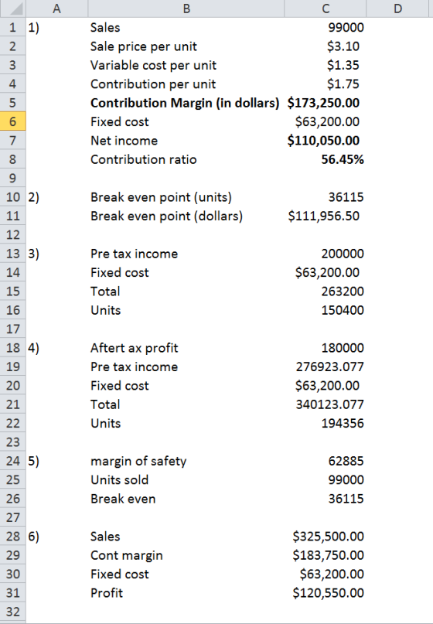The image size is (433, 624).
Task: Select row 17 header
Action: pos(12,329)
